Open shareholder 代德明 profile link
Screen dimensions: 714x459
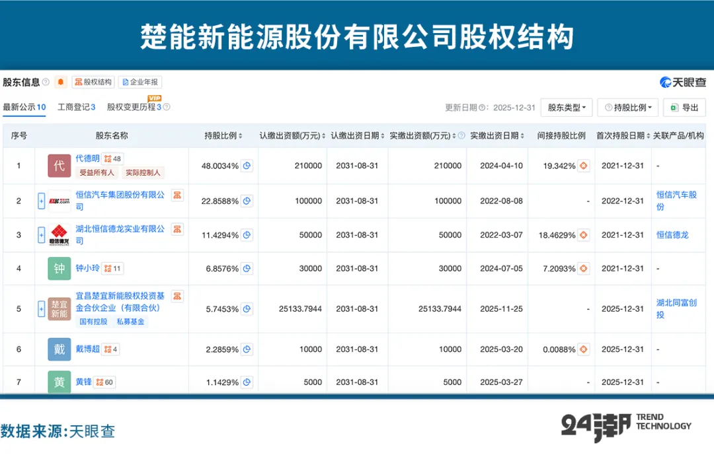coord(87,159)
